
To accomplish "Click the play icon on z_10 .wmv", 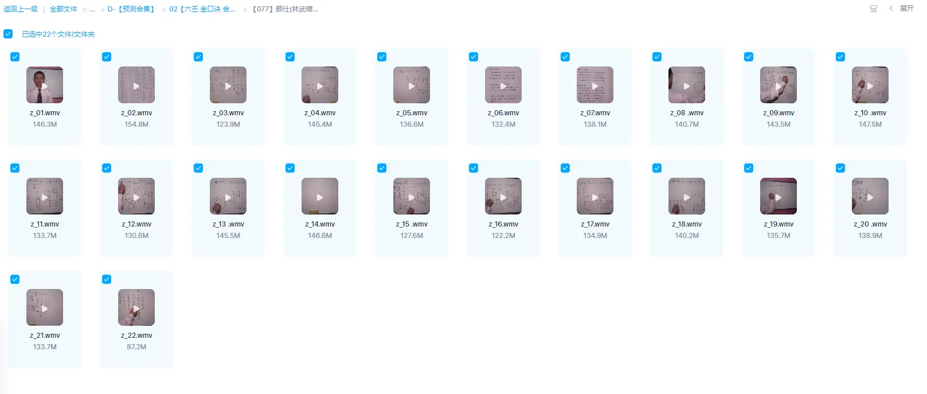I will [x=870, y=86].
